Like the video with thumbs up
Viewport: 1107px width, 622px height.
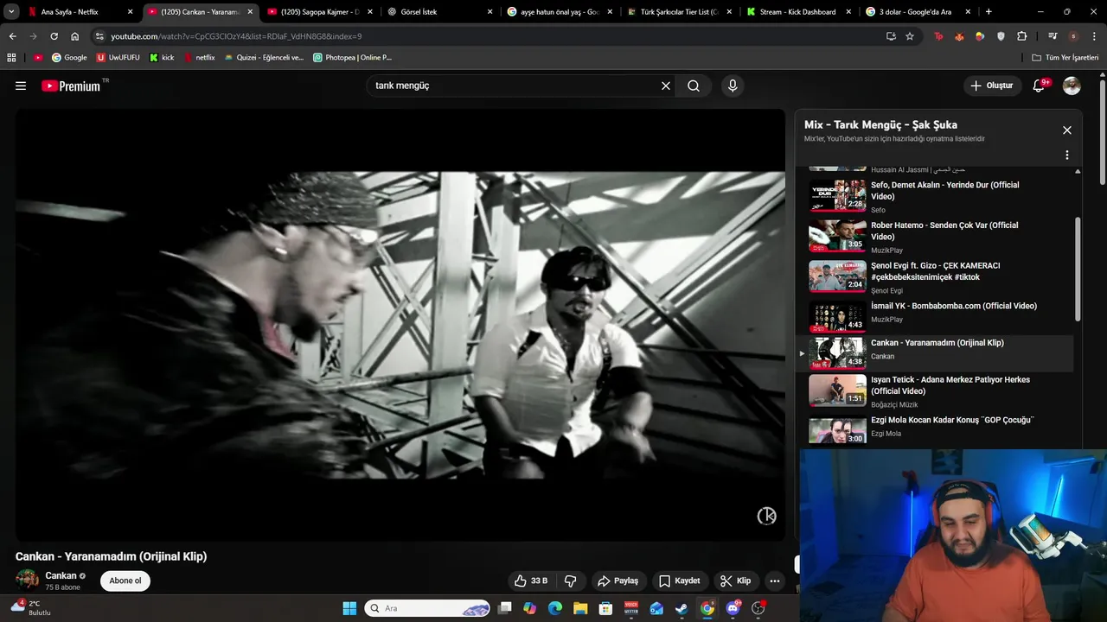pos(532,581)
